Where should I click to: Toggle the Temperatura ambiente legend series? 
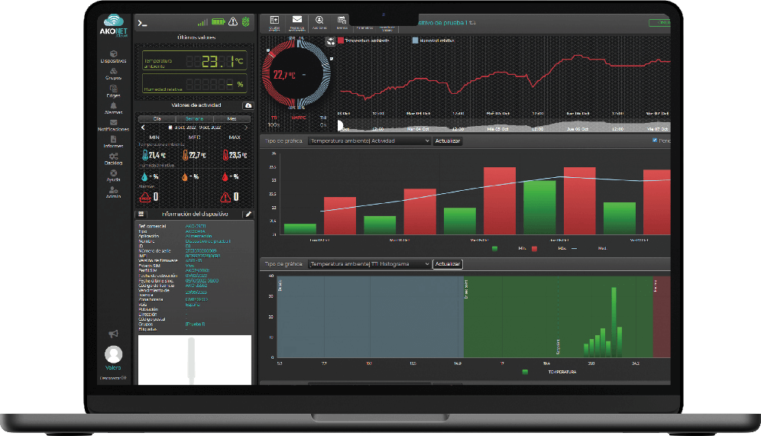(x=364, y=40)
